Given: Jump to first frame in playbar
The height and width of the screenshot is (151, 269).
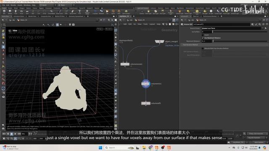Looking at the screenshot, I should tap(4, 134).
